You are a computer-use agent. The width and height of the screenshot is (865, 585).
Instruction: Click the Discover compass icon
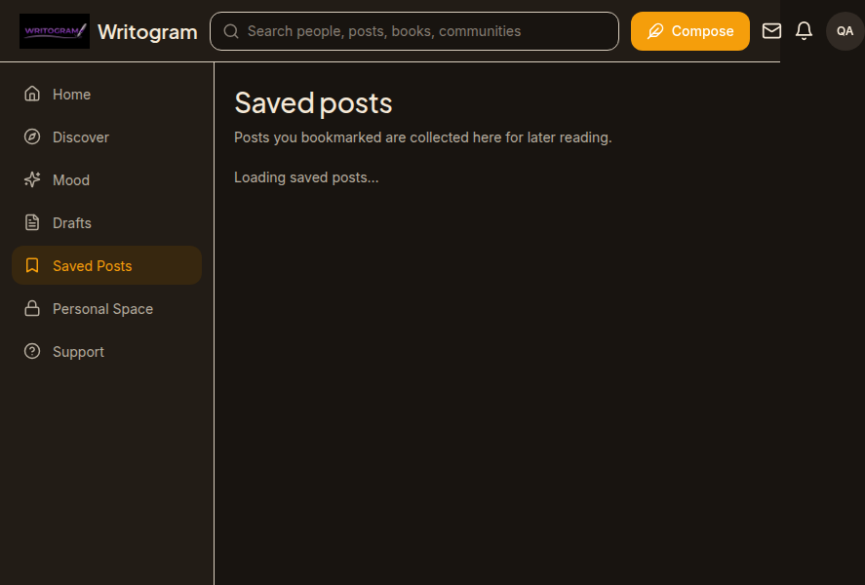pyautogui.click(x=32, y=136)
